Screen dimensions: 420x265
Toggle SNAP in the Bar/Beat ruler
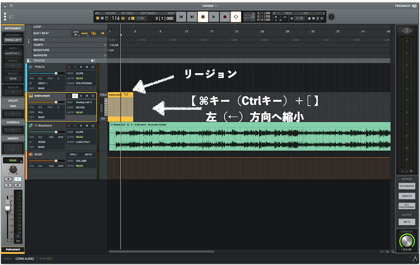(84, 33)
